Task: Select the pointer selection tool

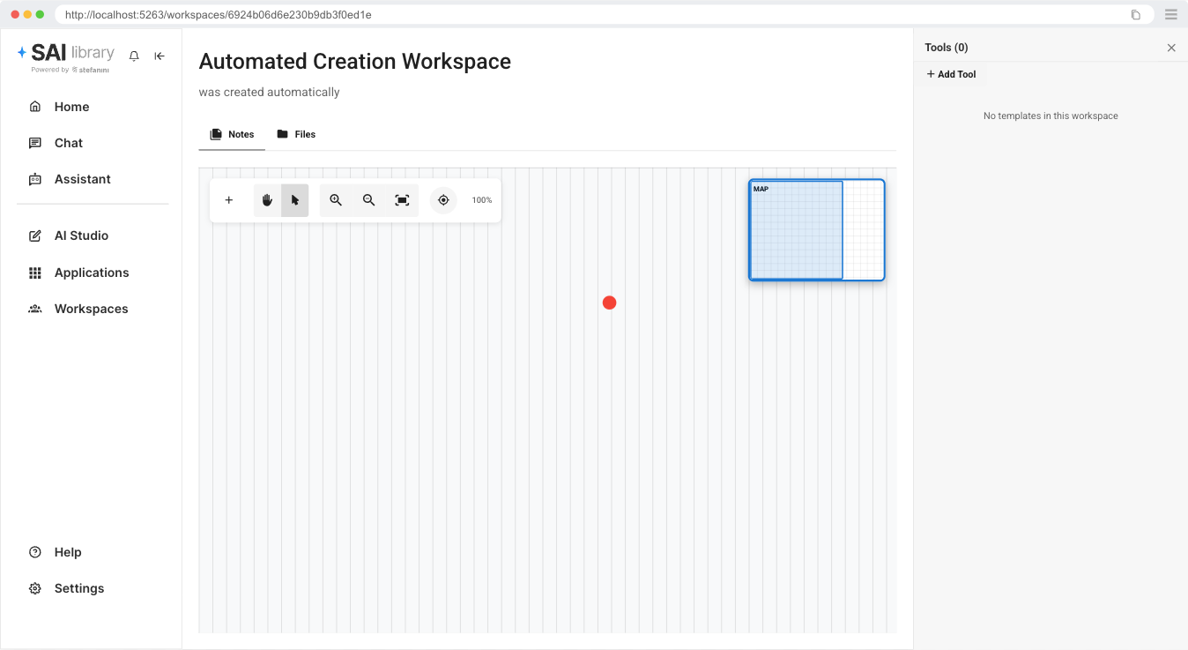Action: (295, 200)
